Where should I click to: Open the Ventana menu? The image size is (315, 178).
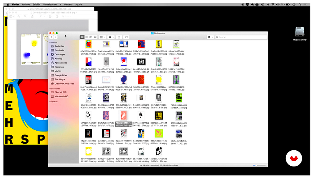tap(68, 5)
